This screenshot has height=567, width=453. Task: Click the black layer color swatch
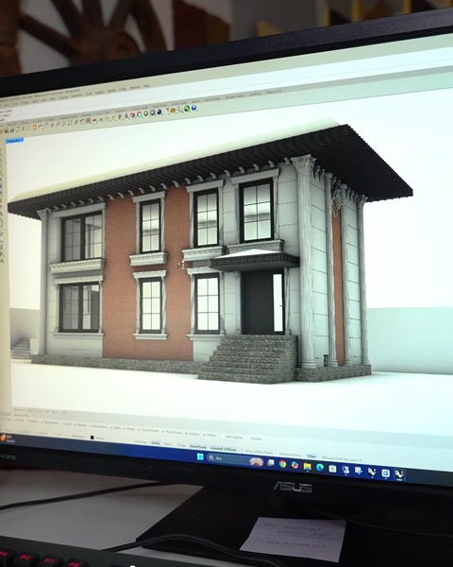click(x=92, y=438)
